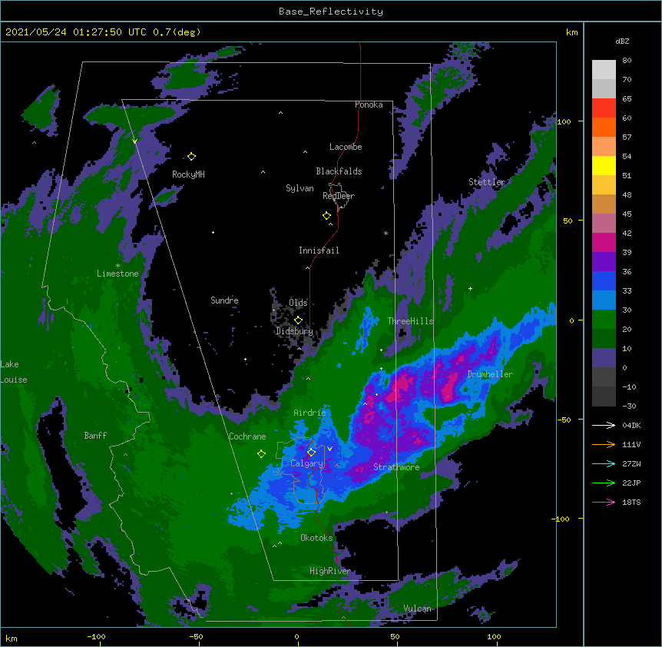Click the Lacombe city label
Viewport: 662px width, 647px height.
pos(346,147)
